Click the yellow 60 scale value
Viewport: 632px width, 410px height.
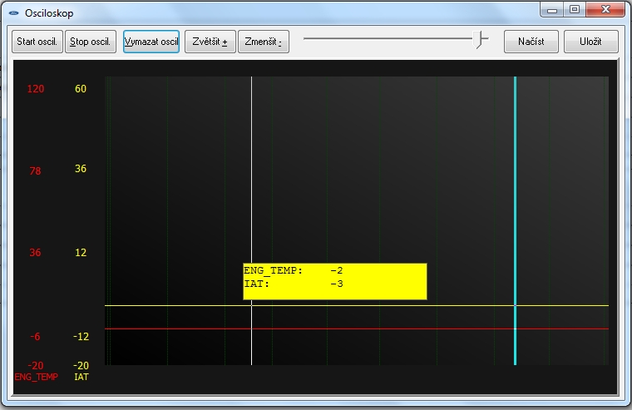click(x=81, y=89)
